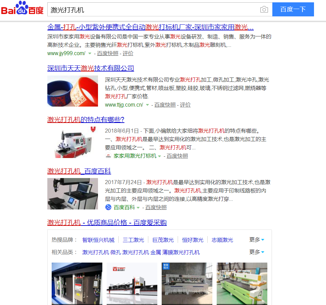Select brand 智联恒兴机械

pyautogui.click(x=98, y=240)
